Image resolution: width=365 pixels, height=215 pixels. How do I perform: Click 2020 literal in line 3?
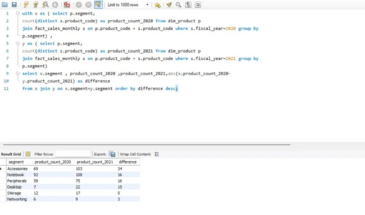(231, 29)
